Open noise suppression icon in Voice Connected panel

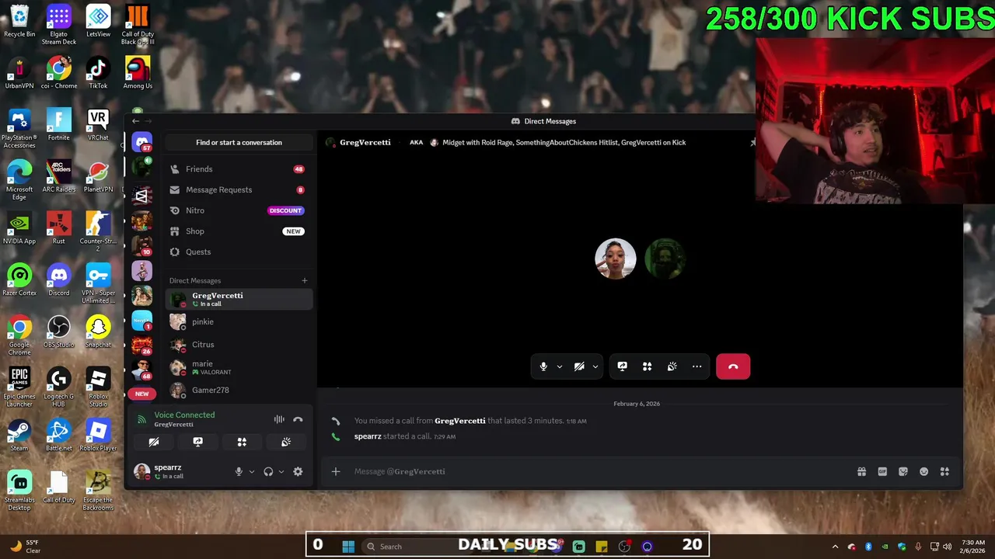tap(279, 419)
